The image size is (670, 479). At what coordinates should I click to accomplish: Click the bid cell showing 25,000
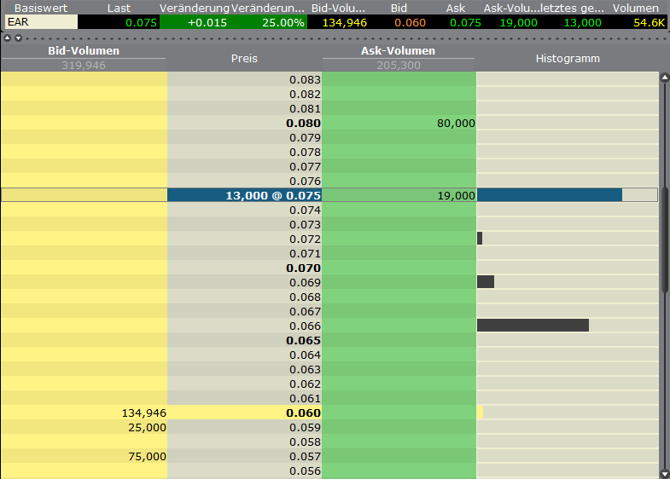point(84,427)
